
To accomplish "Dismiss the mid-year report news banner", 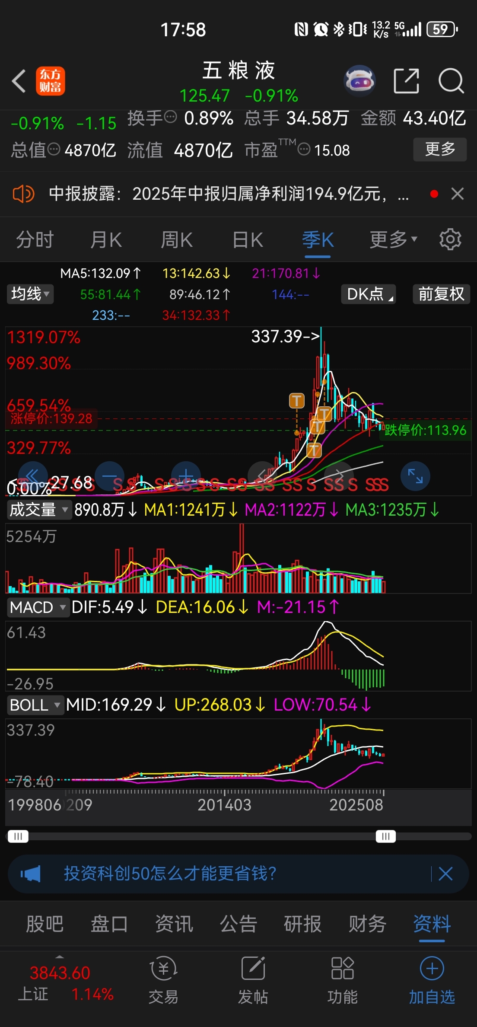I will (458, 194).
